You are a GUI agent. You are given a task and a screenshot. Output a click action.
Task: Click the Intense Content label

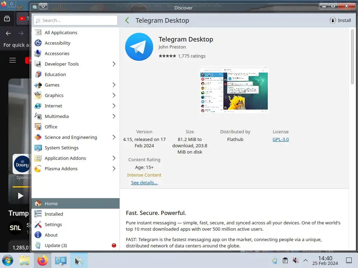click(x=144, y=175)
